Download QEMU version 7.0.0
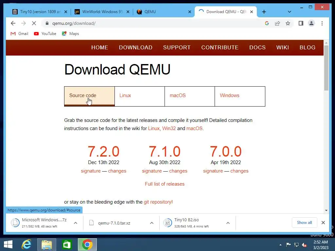The image size is (335, 251). coord(226,151)
